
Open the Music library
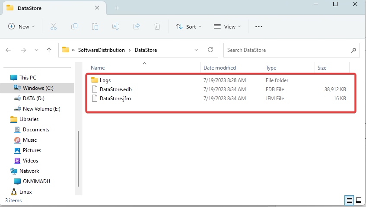tap(30, 140)
